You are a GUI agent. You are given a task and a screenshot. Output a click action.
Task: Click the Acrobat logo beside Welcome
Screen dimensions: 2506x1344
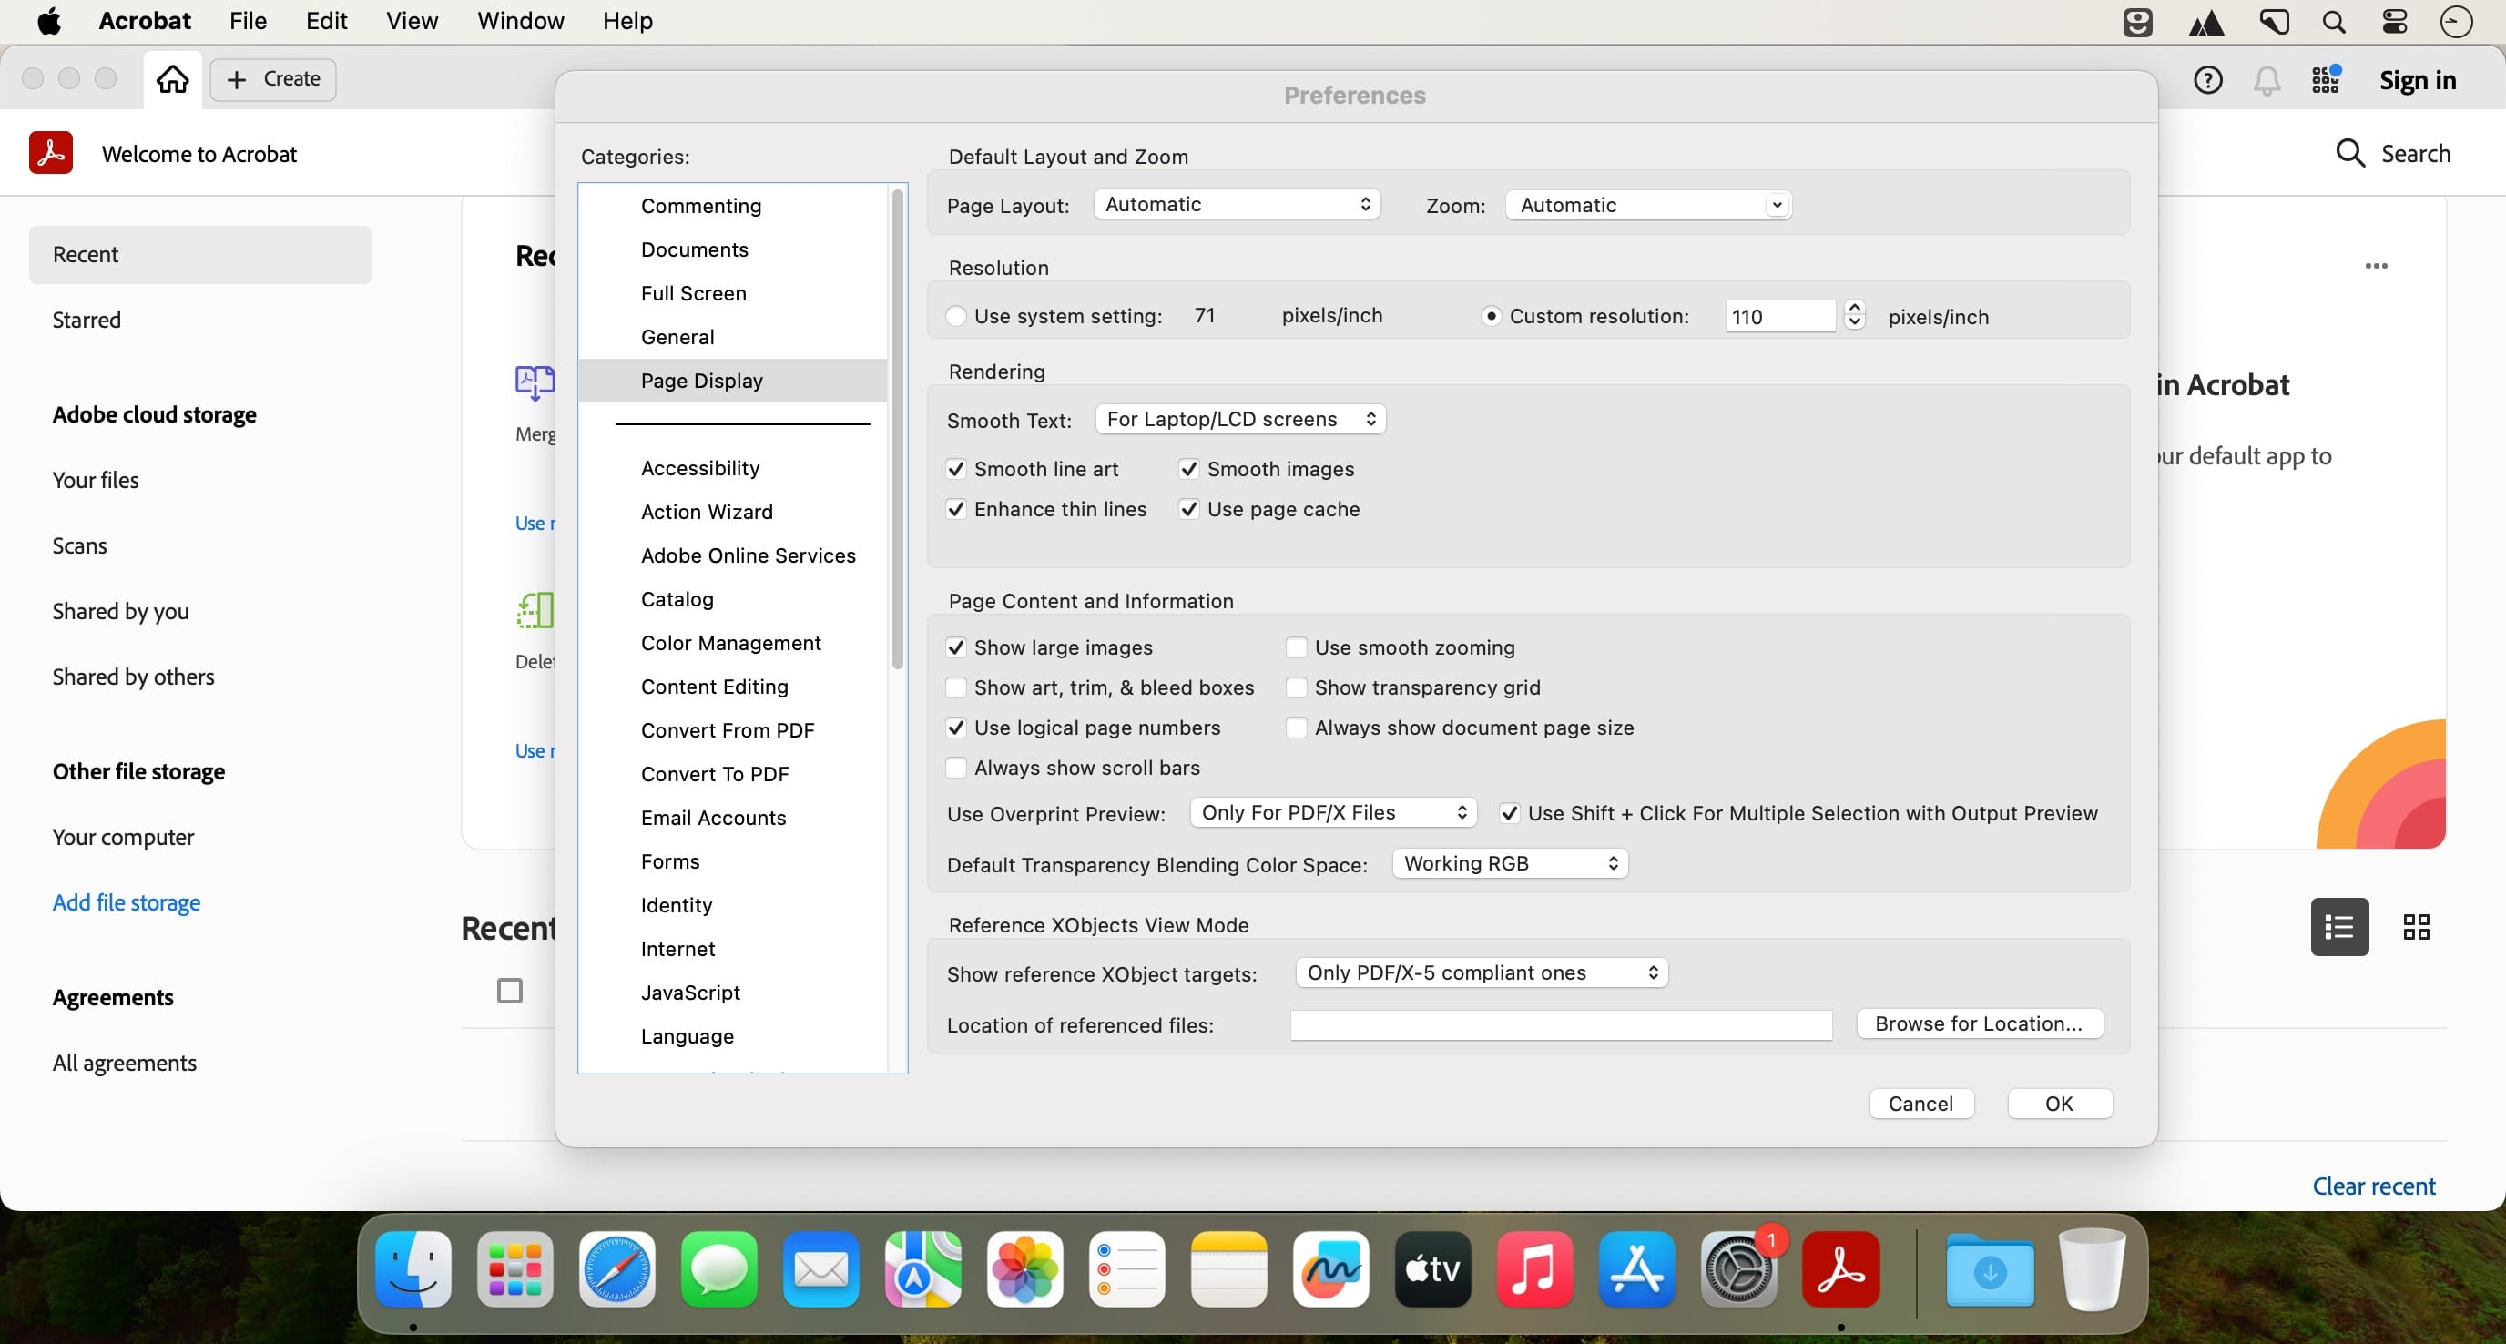point(51,154)
